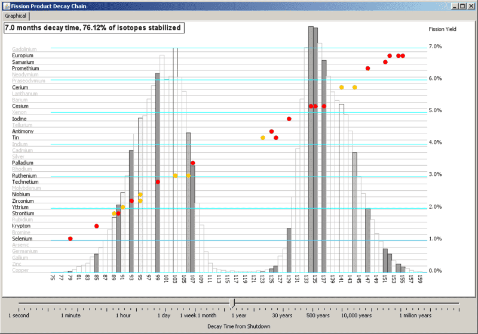478x334 pixels.
Task: Click the 1 hour tick label
Action: 123,316
